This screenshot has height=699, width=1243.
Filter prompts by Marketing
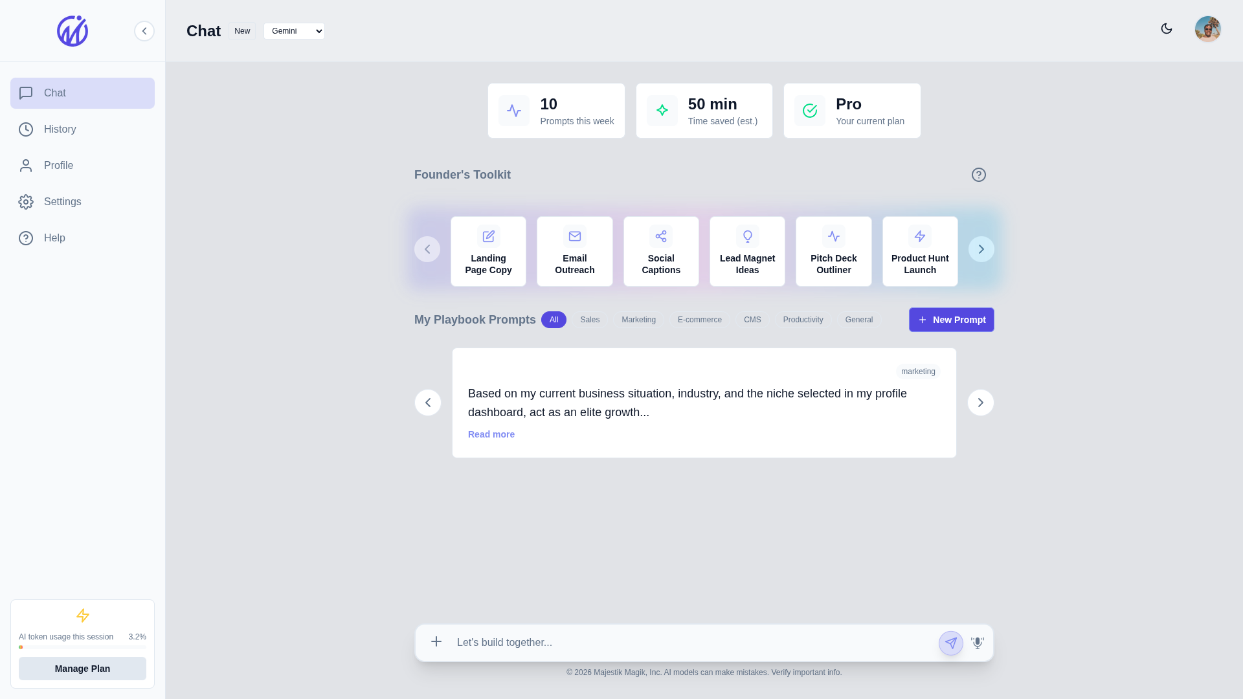click(x=639, y=320)
